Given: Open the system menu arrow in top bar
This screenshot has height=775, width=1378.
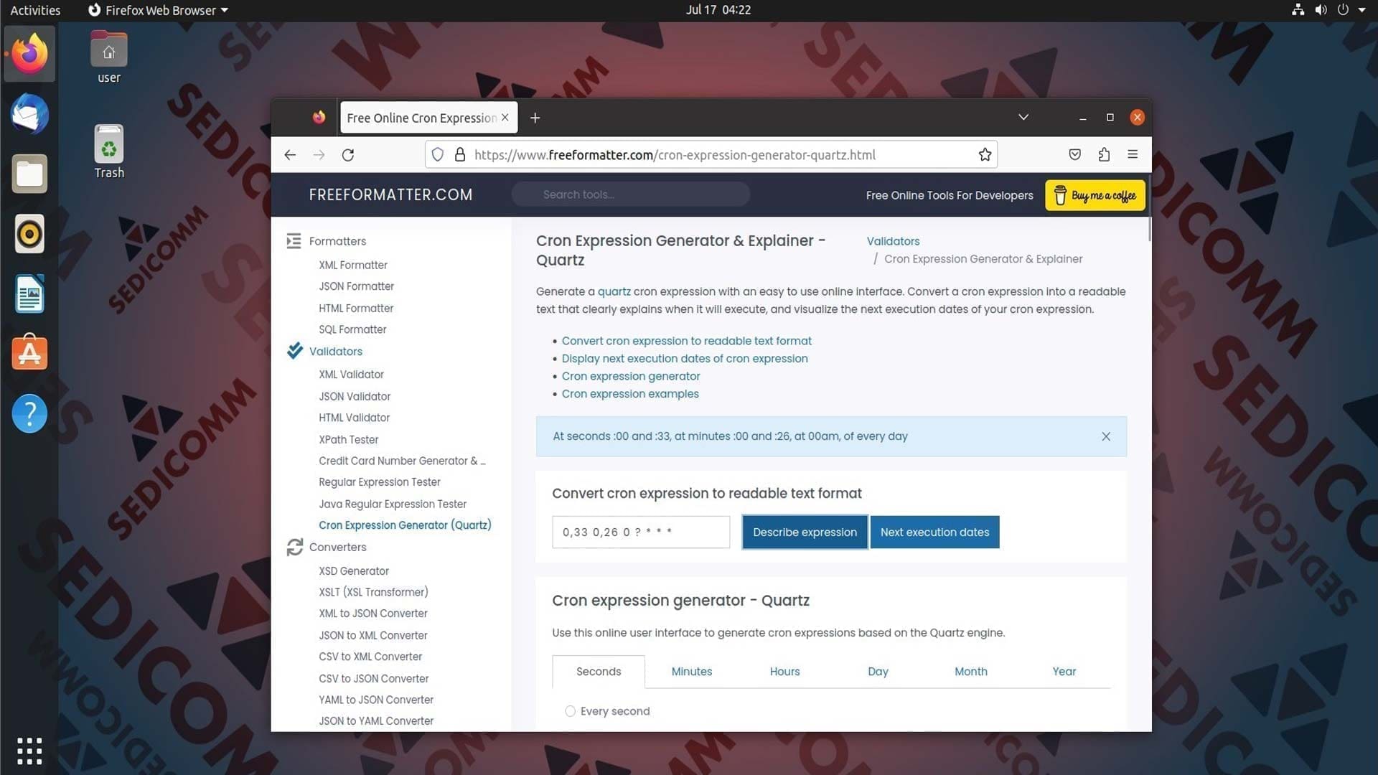Looking at the screenshot, I should (1361, 10).
